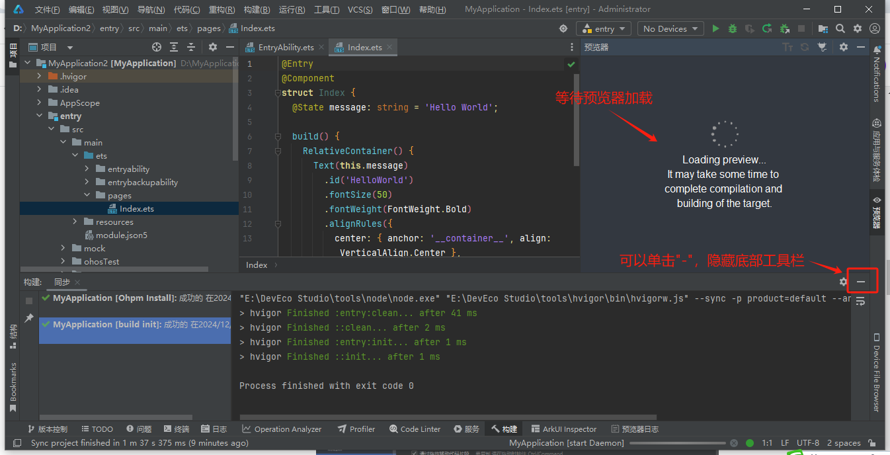Click the UTF-8 encoding status item
This screenshot has height=455, width=890.
click(x=807, y=443)
